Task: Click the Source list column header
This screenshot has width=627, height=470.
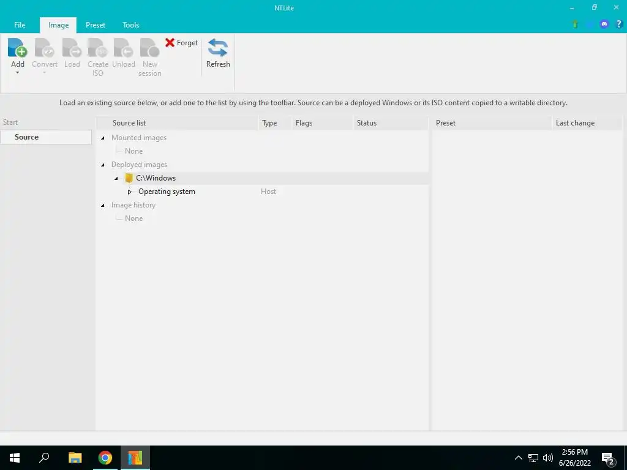Action: pyautogui.click(x=178, y=123)
